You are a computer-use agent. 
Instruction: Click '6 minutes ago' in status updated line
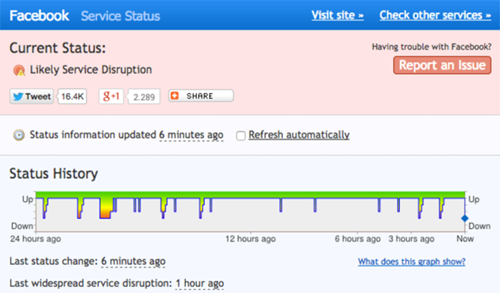click(x=191, y=135)
